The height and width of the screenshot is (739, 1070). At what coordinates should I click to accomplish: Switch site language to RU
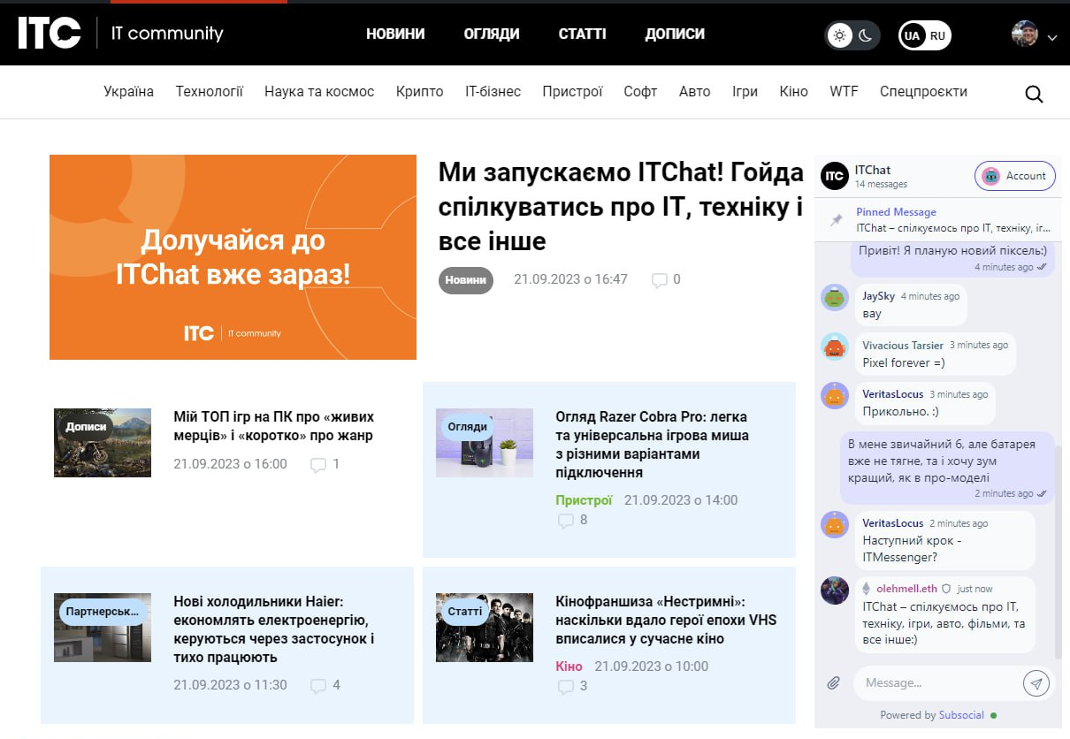coord(937,35)
